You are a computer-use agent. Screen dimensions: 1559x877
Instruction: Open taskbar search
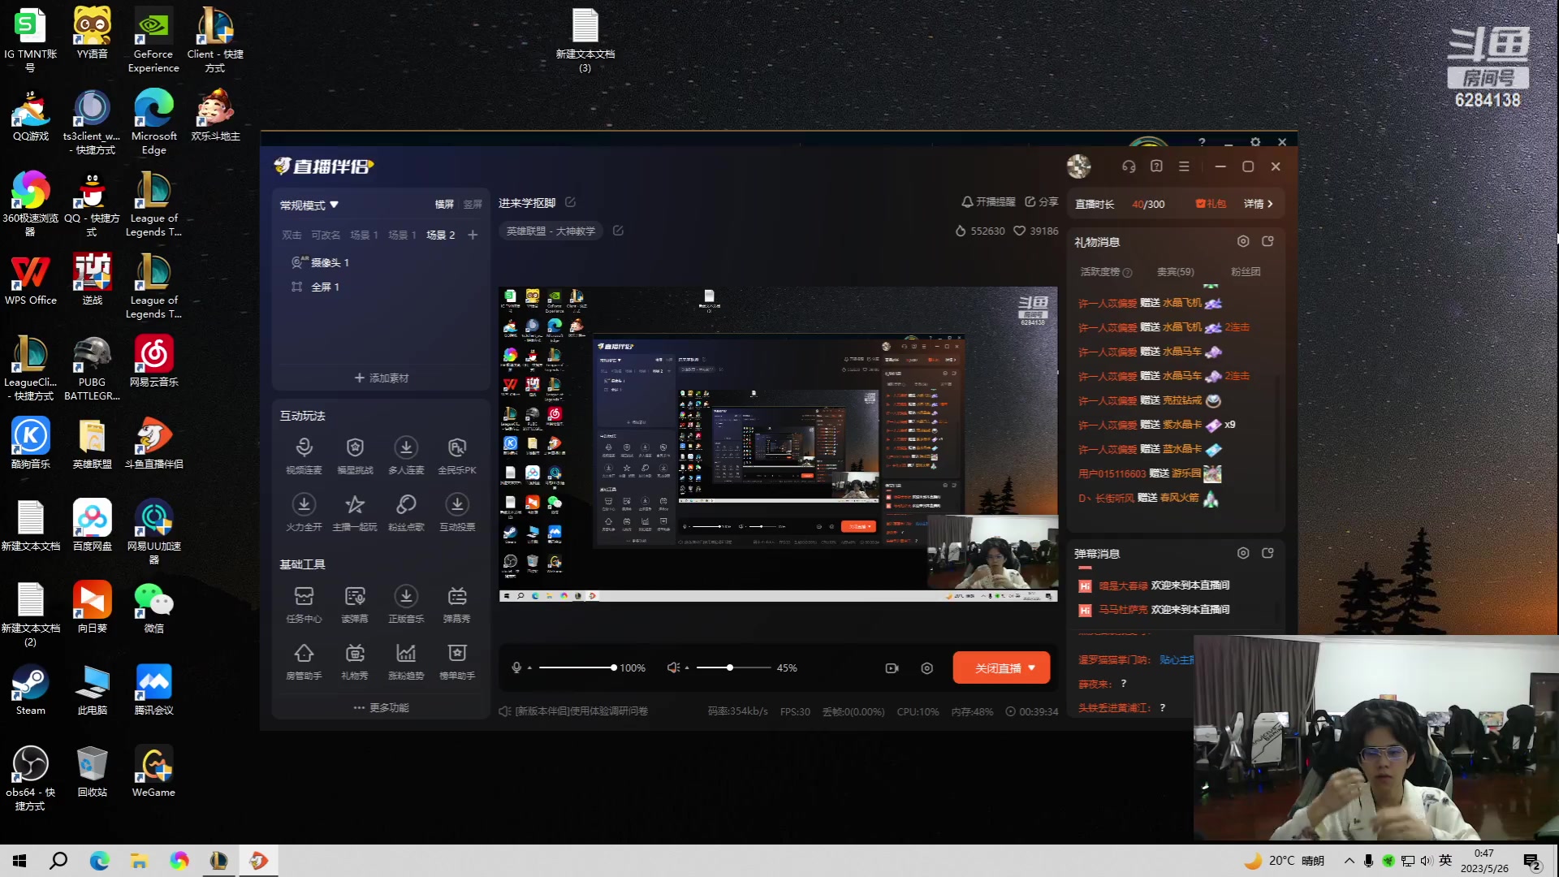pos(58,861)
